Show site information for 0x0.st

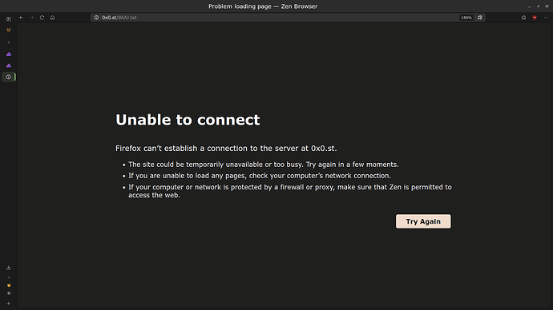click(96, 18)
